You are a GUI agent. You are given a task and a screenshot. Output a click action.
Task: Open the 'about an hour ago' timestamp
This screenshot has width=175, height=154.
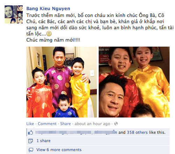[92, 124]
